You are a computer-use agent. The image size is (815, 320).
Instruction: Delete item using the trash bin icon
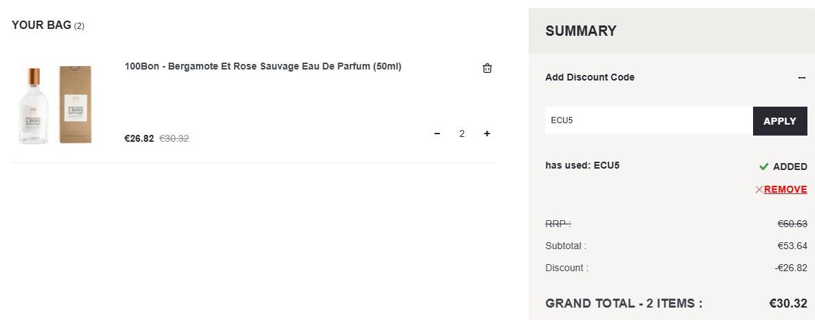coord(487,68)
